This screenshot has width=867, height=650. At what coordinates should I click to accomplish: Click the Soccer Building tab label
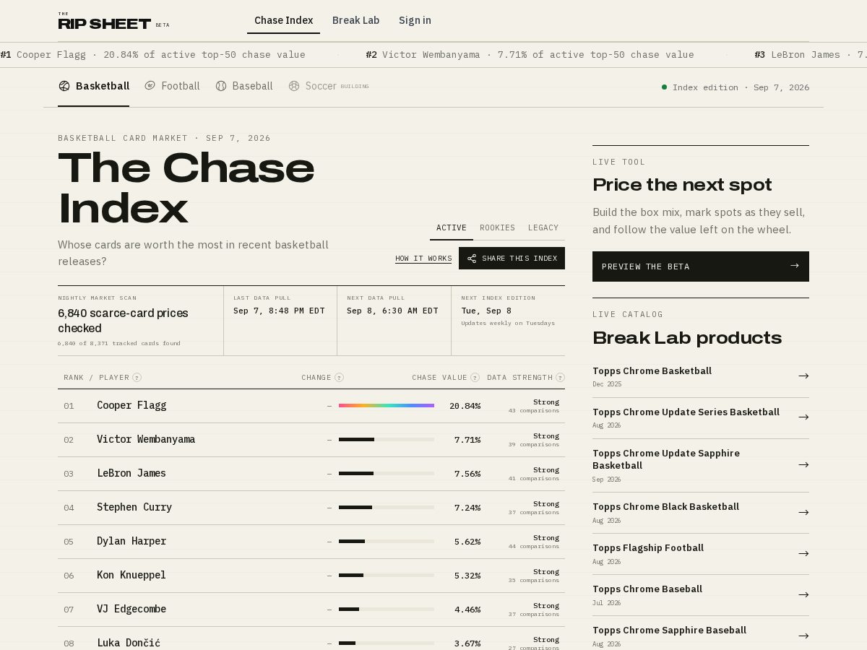pos(329,86)
